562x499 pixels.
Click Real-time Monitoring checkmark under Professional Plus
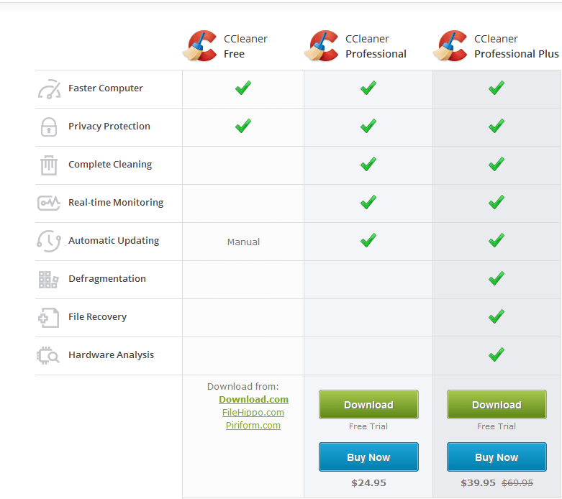click(497, 202)
